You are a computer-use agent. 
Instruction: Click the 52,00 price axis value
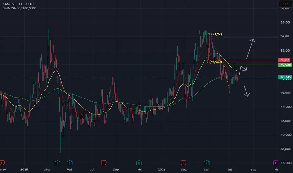coord(285,51)
